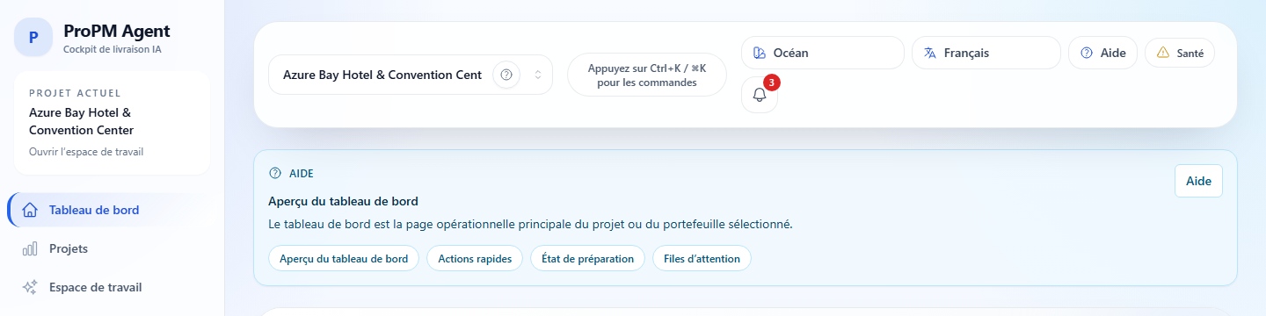Viewport: 1266px width, 316px height.
Task: Click the warning triangle icon in Santé
Action: [x=1163, y=53]
